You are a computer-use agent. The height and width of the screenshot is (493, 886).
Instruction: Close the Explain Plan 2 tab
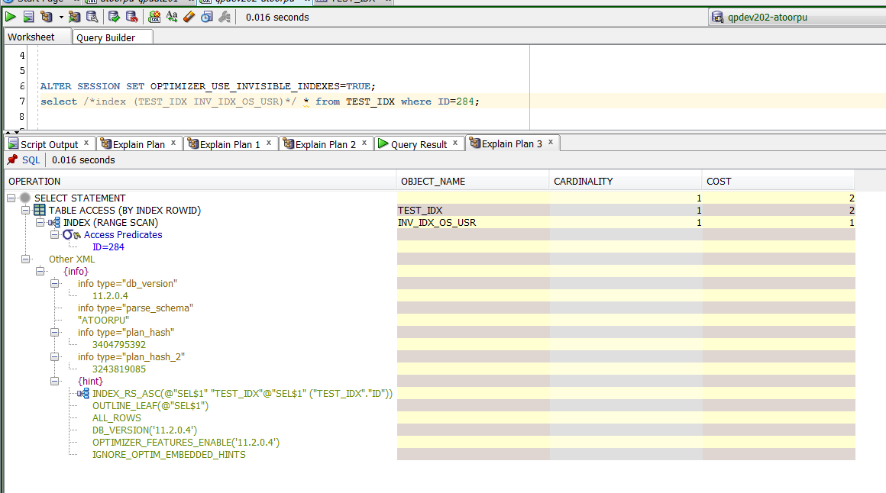pos(364,143)
